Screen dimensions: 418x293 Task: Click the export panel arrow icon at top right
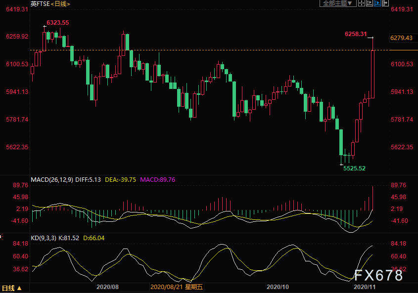click(385, 3)
